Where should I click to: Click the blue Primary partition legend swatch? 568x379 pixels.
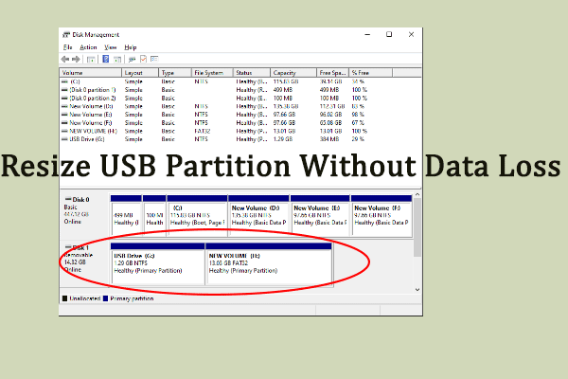coord(105,298)
